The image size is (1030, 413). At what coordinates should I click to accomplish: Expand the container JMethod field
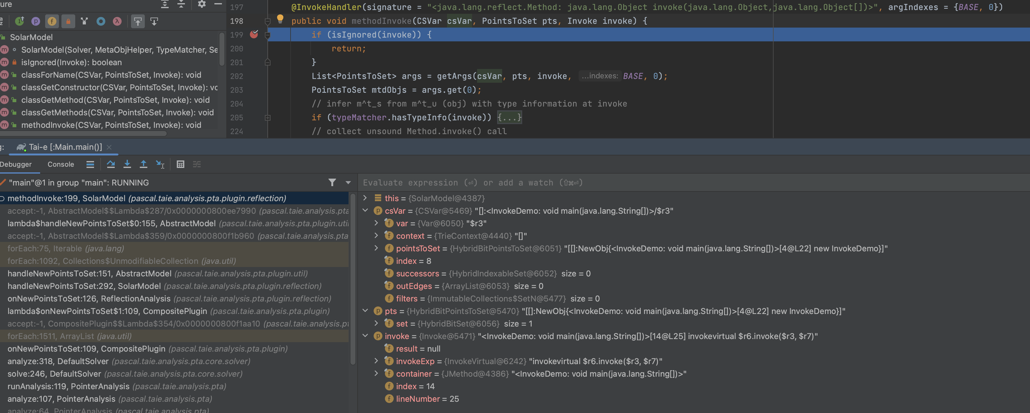376,374
